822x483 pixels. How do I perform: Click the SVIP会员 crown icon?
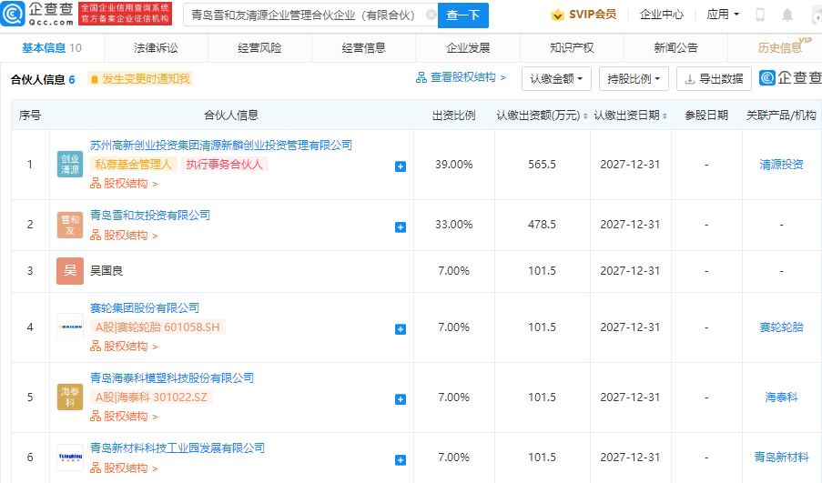tap(558, 15)
